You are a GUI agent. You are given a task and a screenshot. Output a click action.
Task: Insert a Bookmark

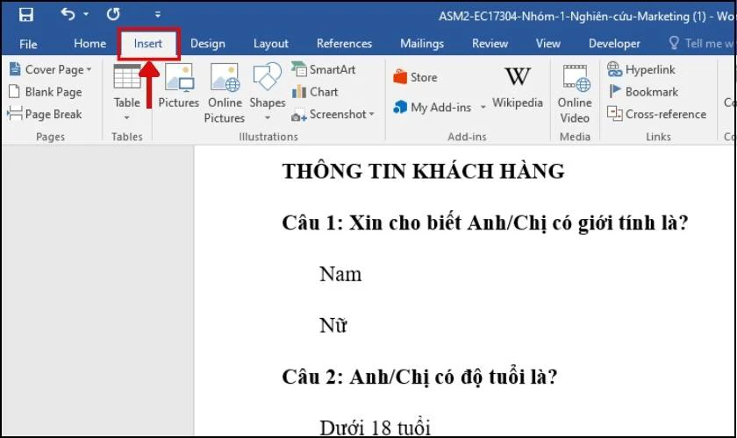(642, 92)
